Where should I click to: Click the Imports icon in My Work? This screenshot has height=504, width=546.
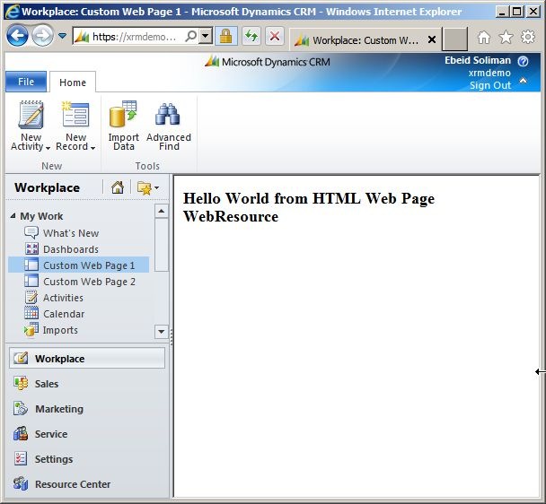tap(31, 329)
